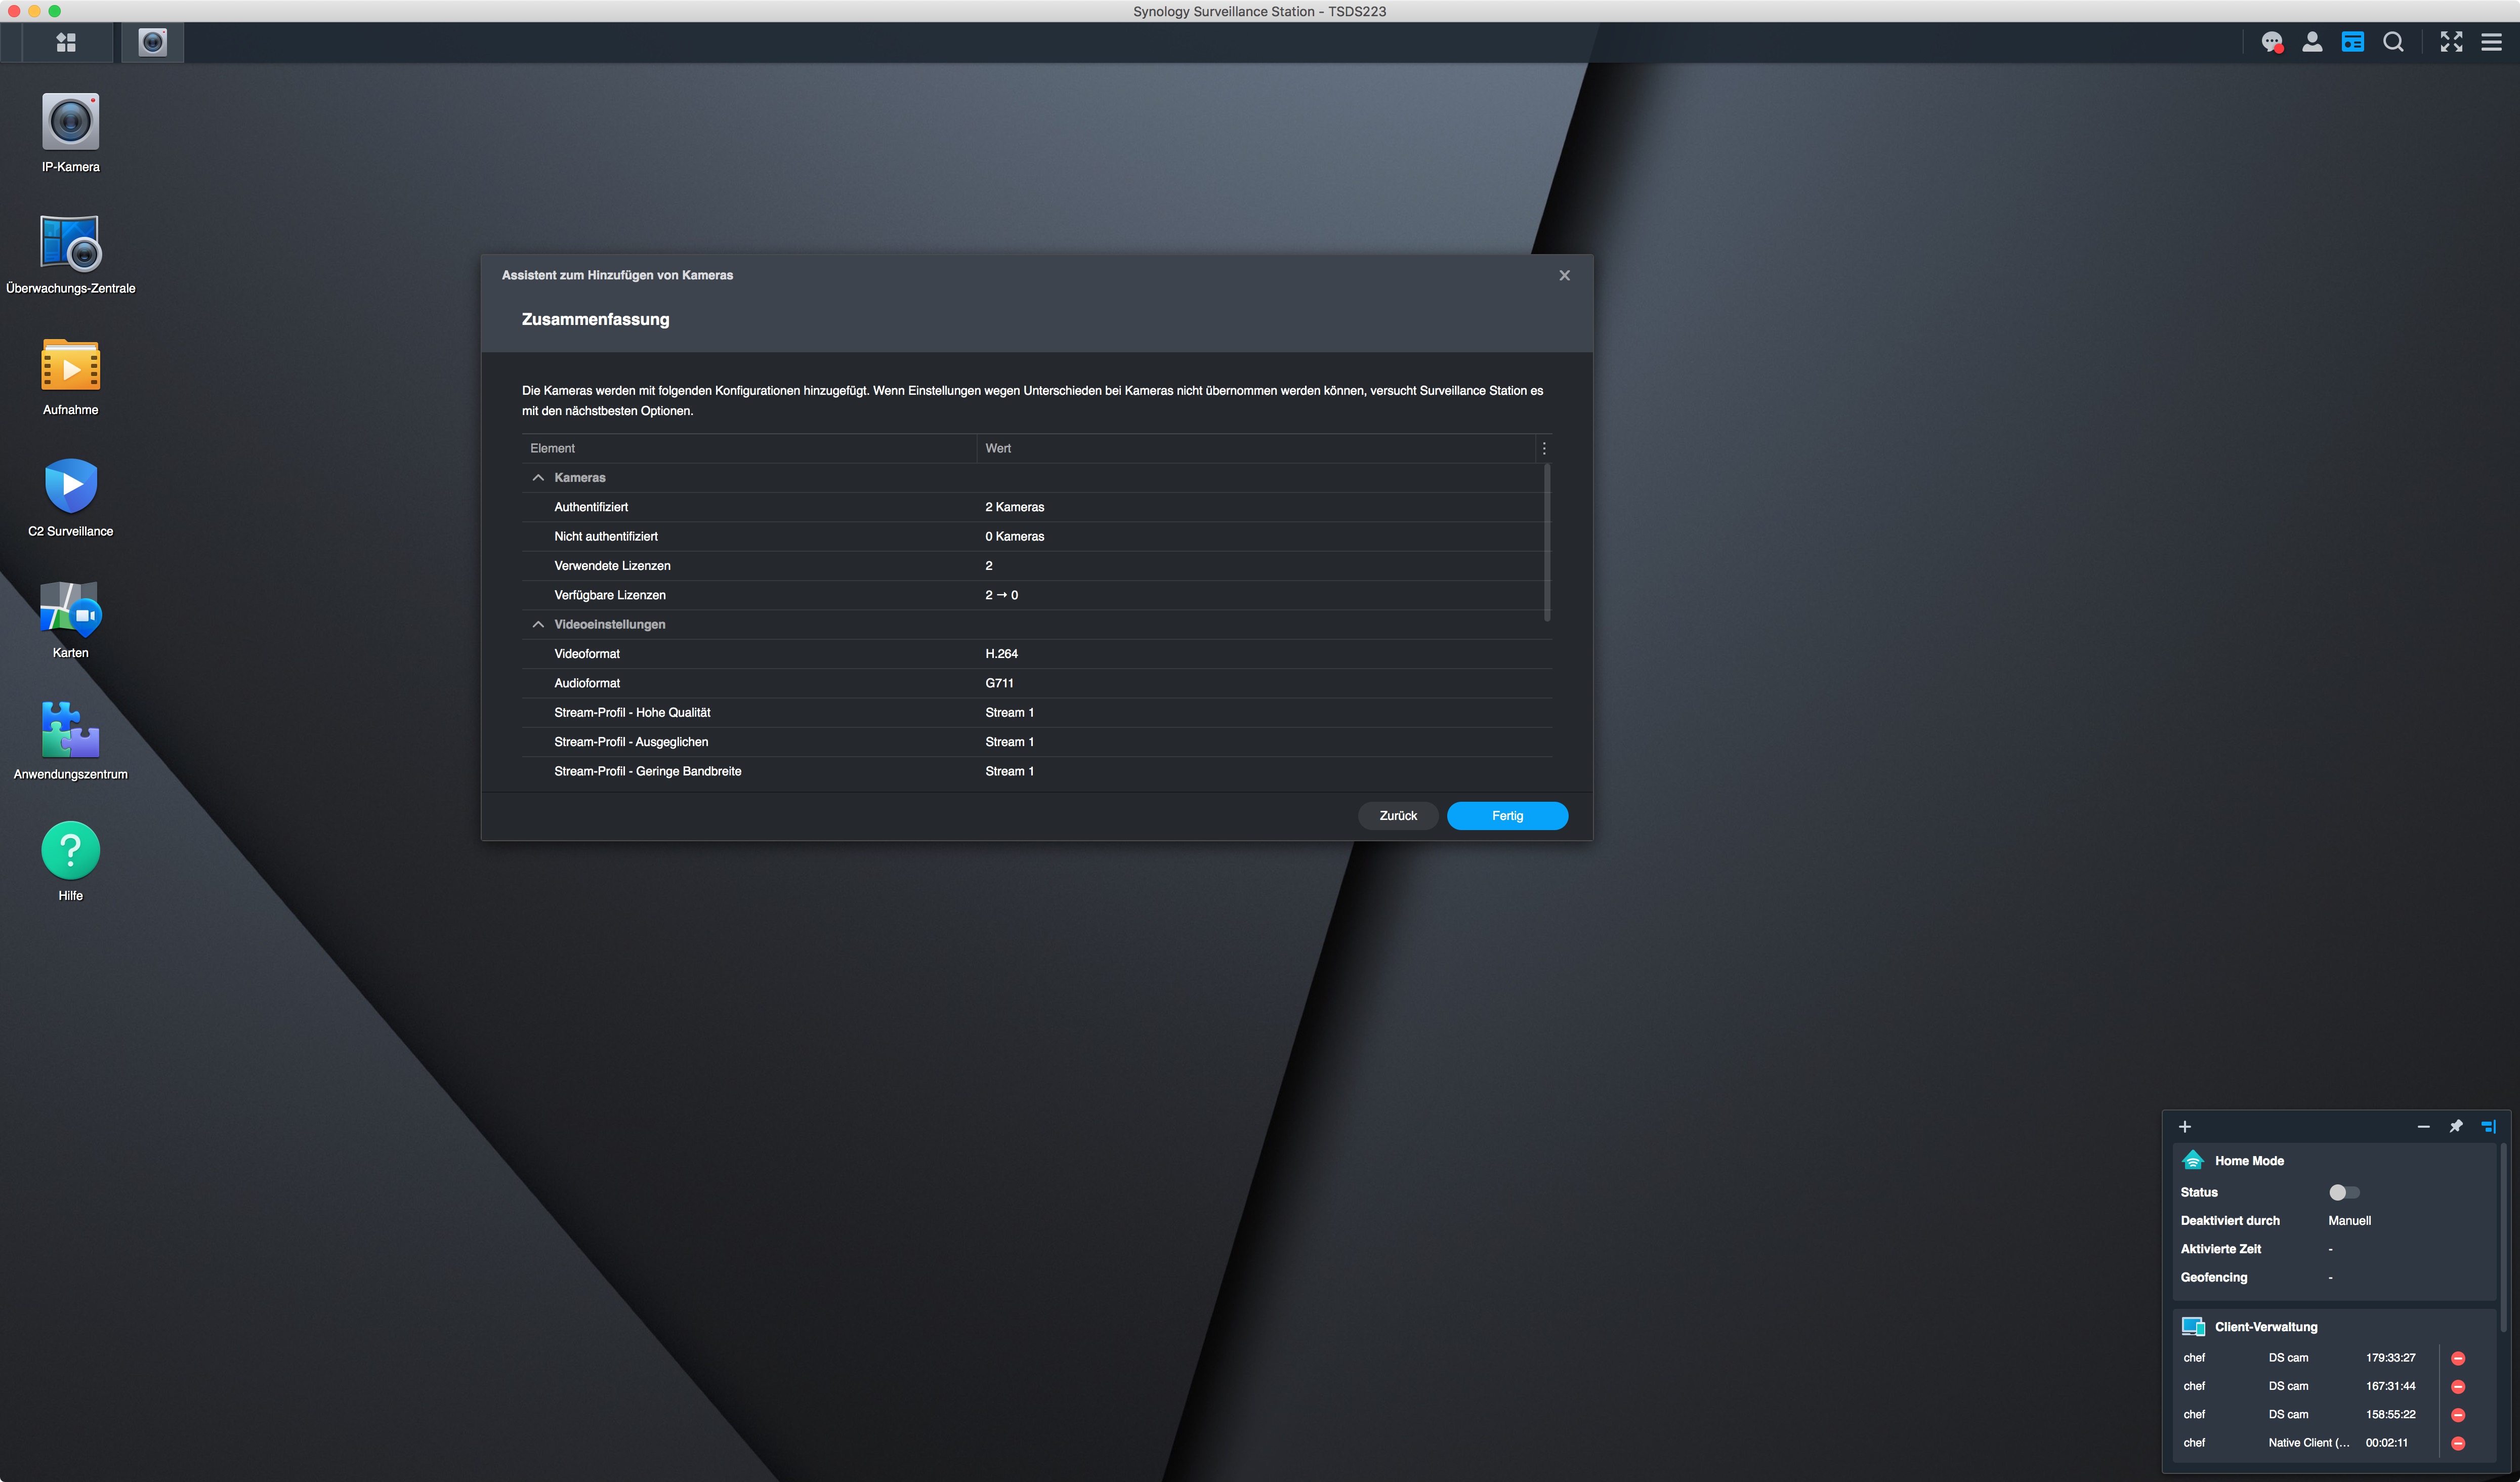Toggle the Home Mode status switch
The width and height of the screenshot is (2520, 1482).
(x=2343, y=1192)
